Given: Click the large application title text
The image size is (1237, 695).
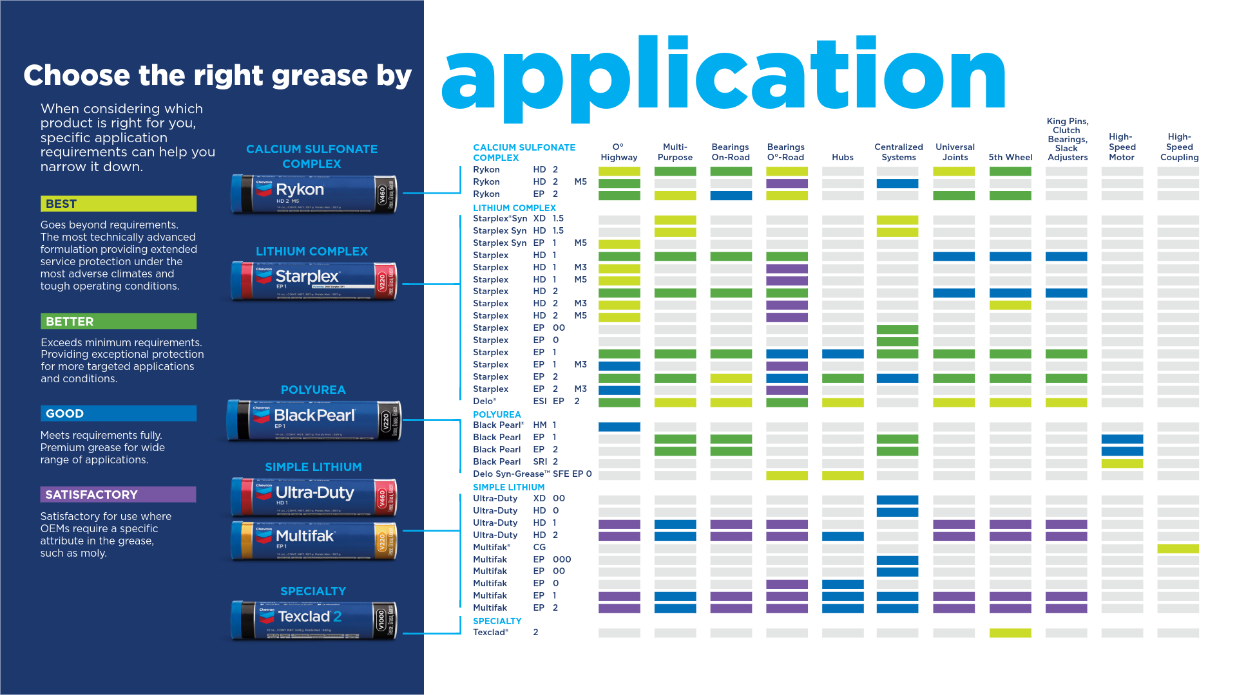Looking at the screenshot, I should click(723, 77).
